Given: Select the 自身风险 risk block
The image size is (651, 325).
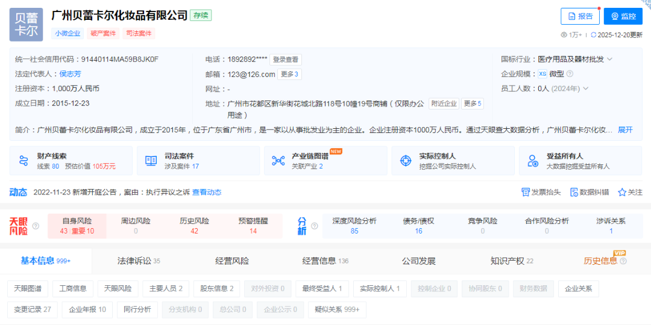Looking at the screenshot, I should coord(77,226).
